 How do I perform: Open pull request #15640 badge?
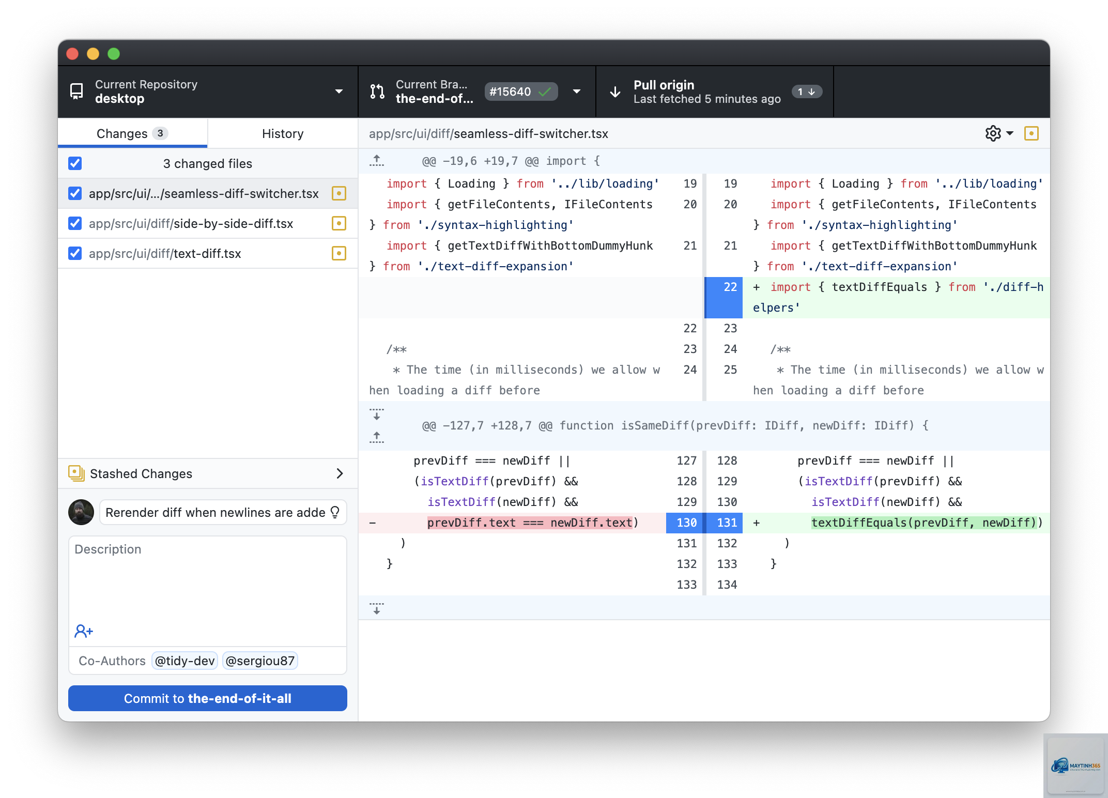[x=520, y=91]
